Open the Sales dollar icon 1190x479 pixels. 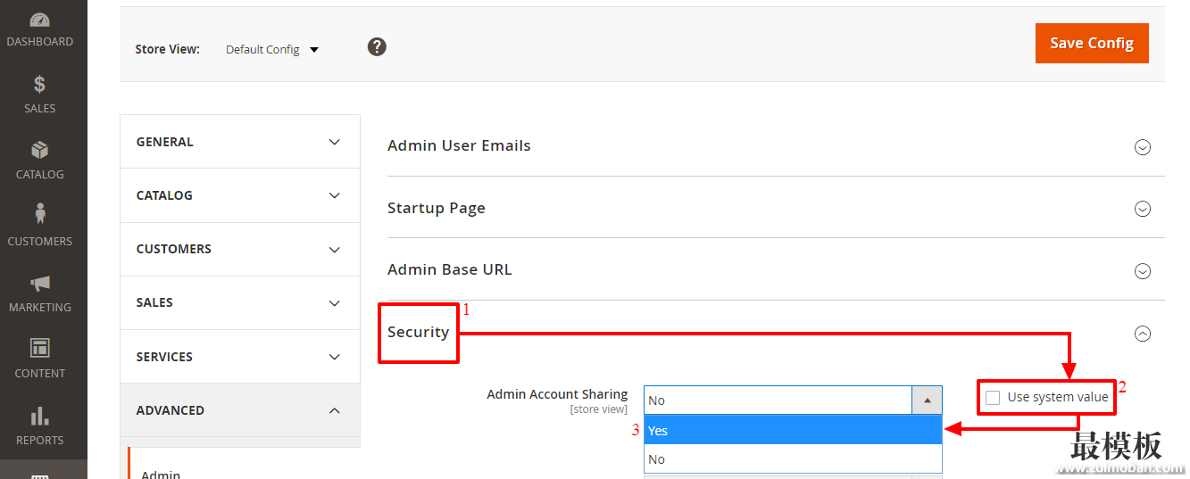coord(39,85)
